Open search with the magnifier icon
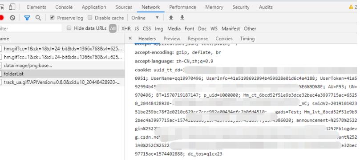 [x=38, y=18]
